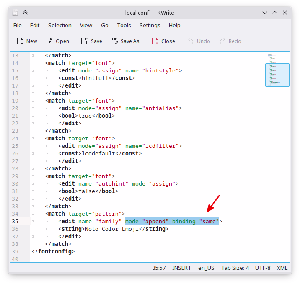Image resolution: width=300 pixels, height=284 pixels.
Task: Click the 35:57 cursor position indicator
Action: (159, 268)
